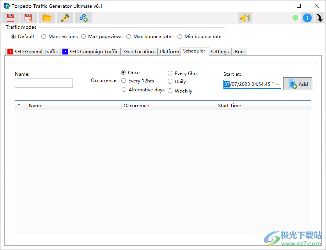Choose the Every 6hrs occurrence option
The height and width of the screenshot is (250, 326).
pyautogui.click(x=170, y=73)
